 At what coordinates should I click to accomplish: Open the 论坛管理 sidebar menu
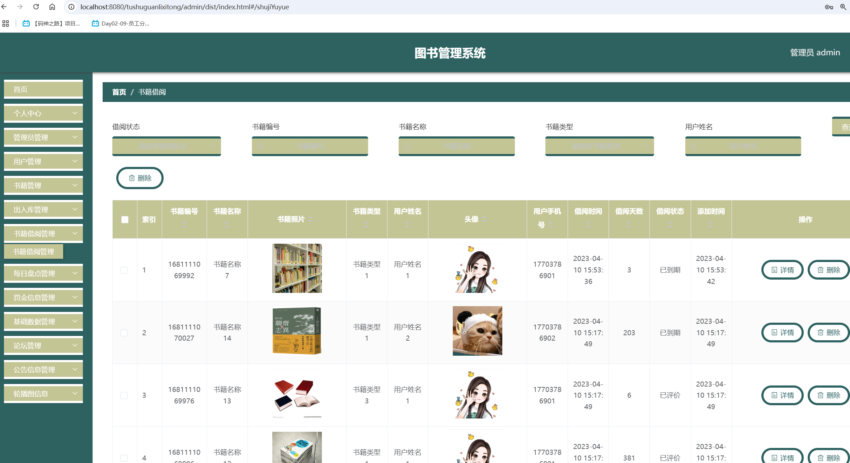pyautogui.click(x=43, y=346)
